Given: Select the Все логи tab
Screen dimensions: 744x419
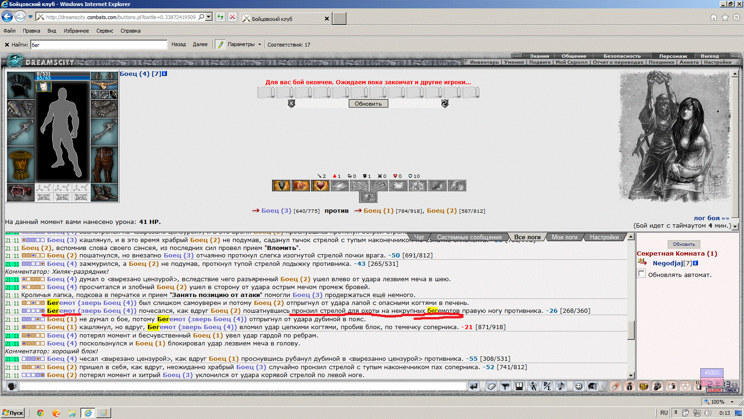Looking at the screenshot, I should point(527,237).
